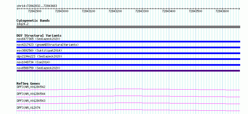This screenshot has height=114, width=248.
Task: Click the blue bar for nsv4217423
Action: click(128, 47)
